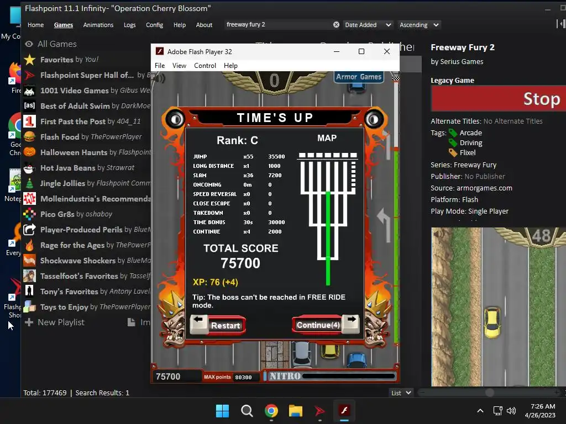The image size is (566, 424).
Task: Click the Driving tag icon
Action: pos(453,143)
